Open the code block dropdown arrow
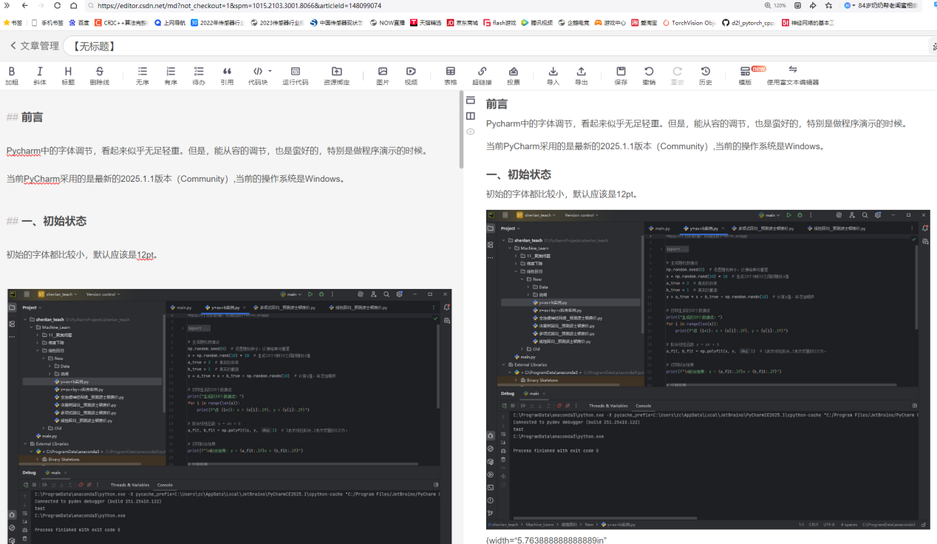The height and width of the screenshot is (544, 937). [x=270, y=71]
